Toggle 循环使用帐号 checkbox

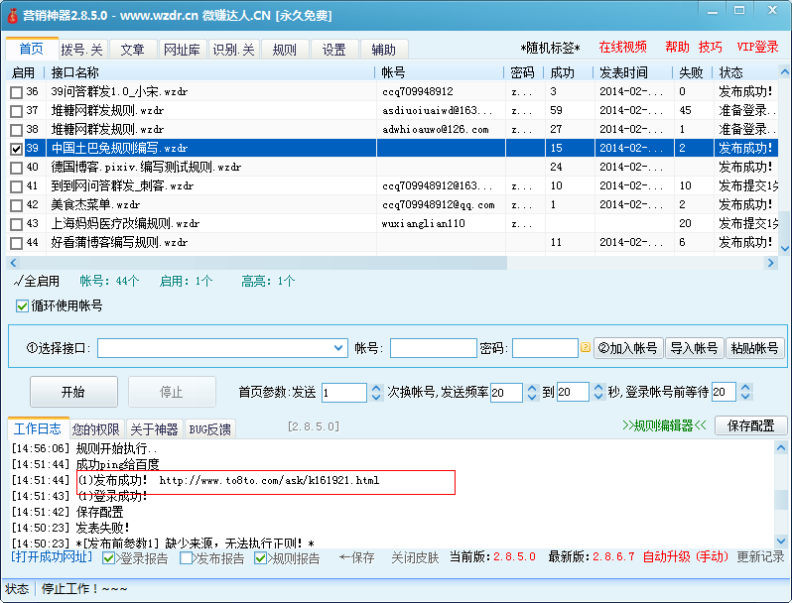23,305
